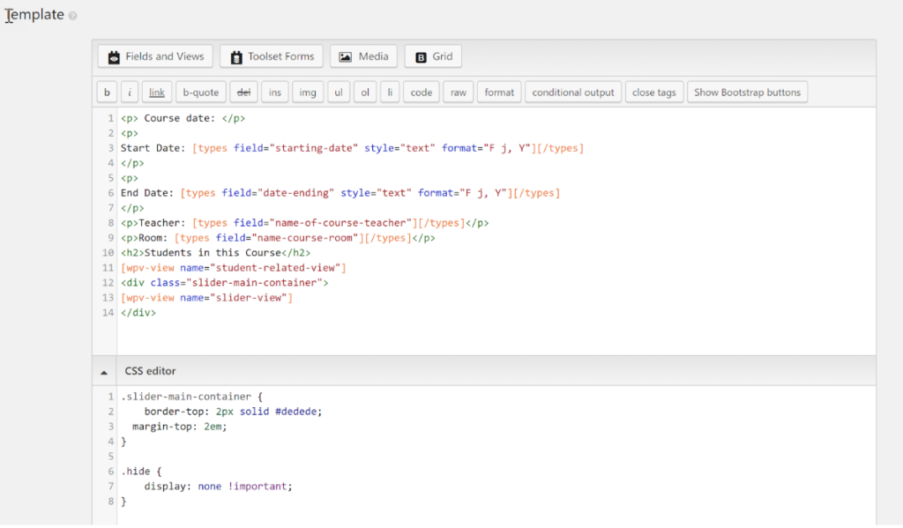The height and width of the screenshot is (528, 903).
Task: Collapse the CSS editor section arrow
Action: click(105, 371)
